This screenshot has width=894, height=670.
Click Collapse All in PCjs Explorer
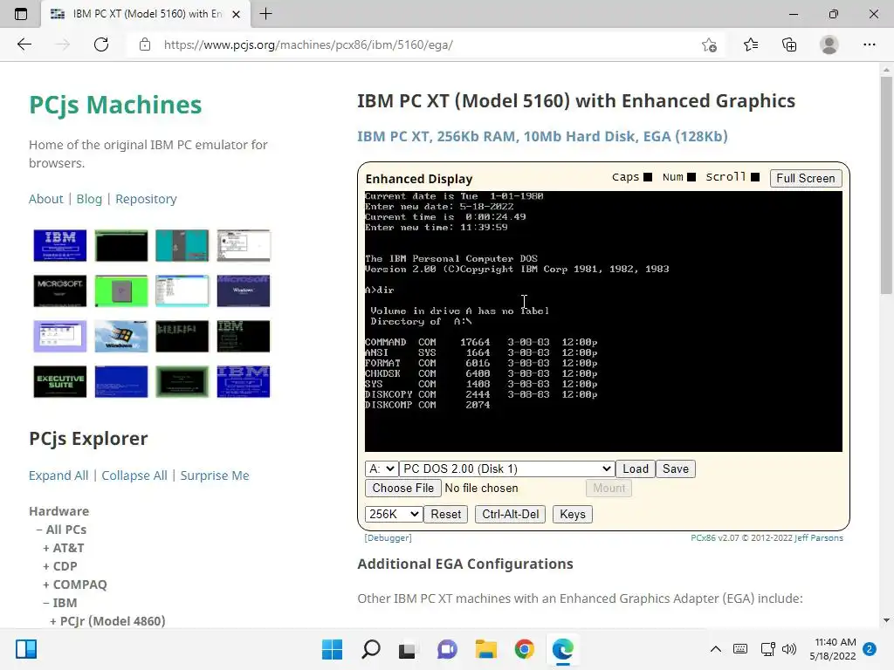(x=134, y=475)
